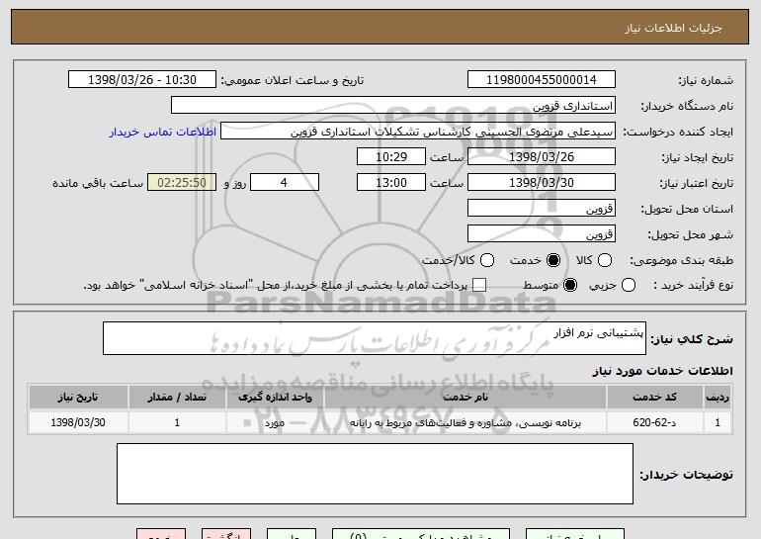Screen dimensions: 761x539
Task: Open buyer contact info link اطلاعات تماس خریدار
Action: tap(163, 132)
